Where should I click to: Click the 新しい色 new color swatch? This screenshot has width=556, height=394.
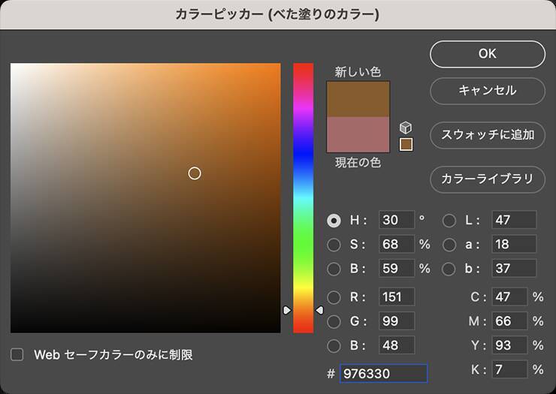click(358, 99)
